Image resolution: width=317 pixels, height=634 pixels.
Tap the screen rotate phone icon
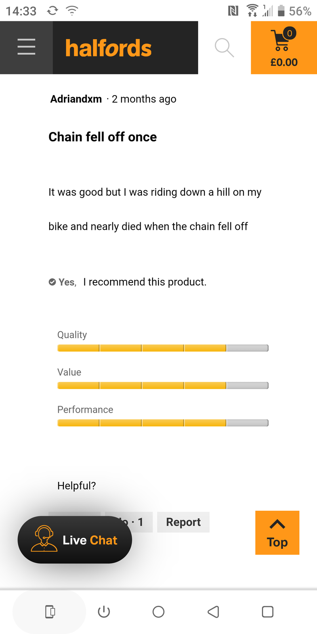50,612
